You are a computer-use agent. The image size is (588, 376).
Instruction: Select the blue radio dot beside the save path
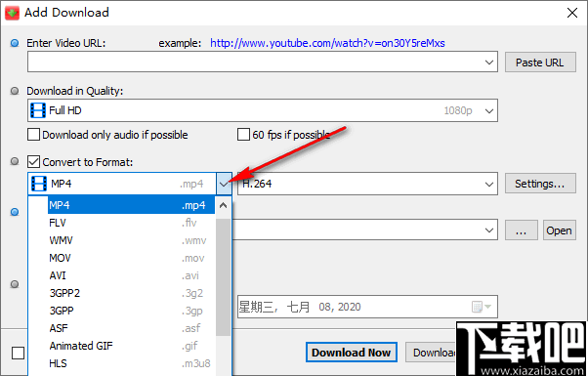15,212
